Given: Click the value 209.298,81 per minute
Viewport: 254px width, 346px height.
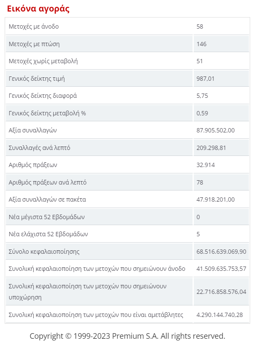Looking at the screenshot, I should (211, 148).
